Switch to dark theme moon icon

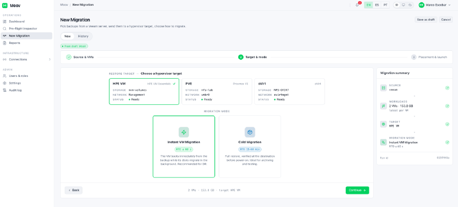click(410, 5)
